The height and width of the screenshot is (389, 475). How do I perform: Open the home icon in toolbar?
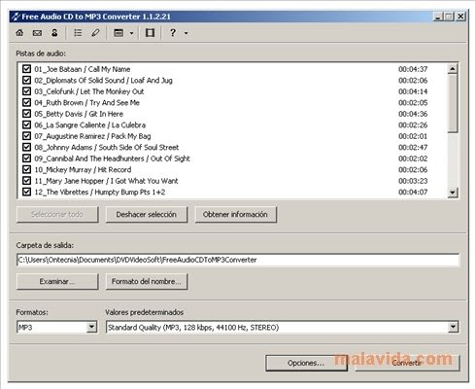(x=19, y=33)
